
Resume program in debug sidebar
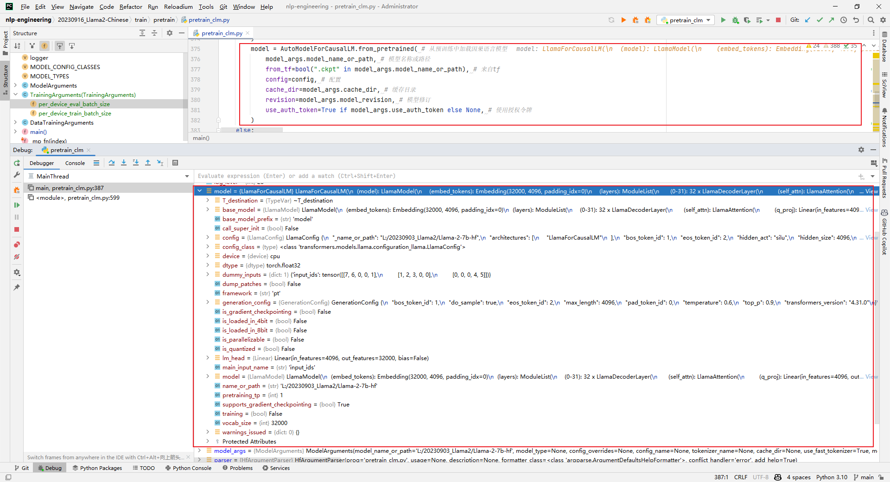(17, 205)
